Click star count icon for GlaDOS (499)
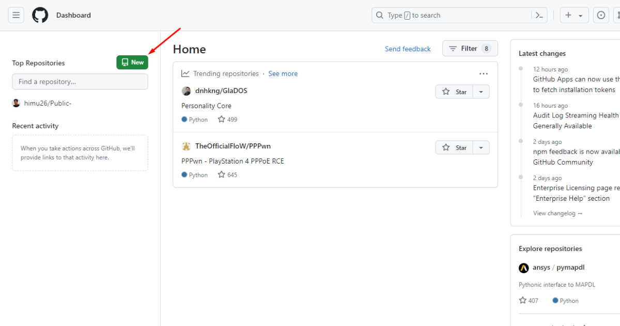The image size is (620, 326). 221,119
